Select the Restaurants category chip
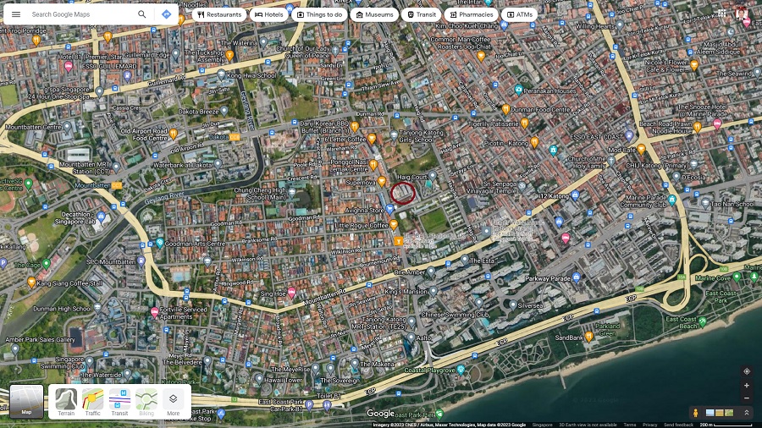The image size is (762, 428). click(x=220, y=14)
